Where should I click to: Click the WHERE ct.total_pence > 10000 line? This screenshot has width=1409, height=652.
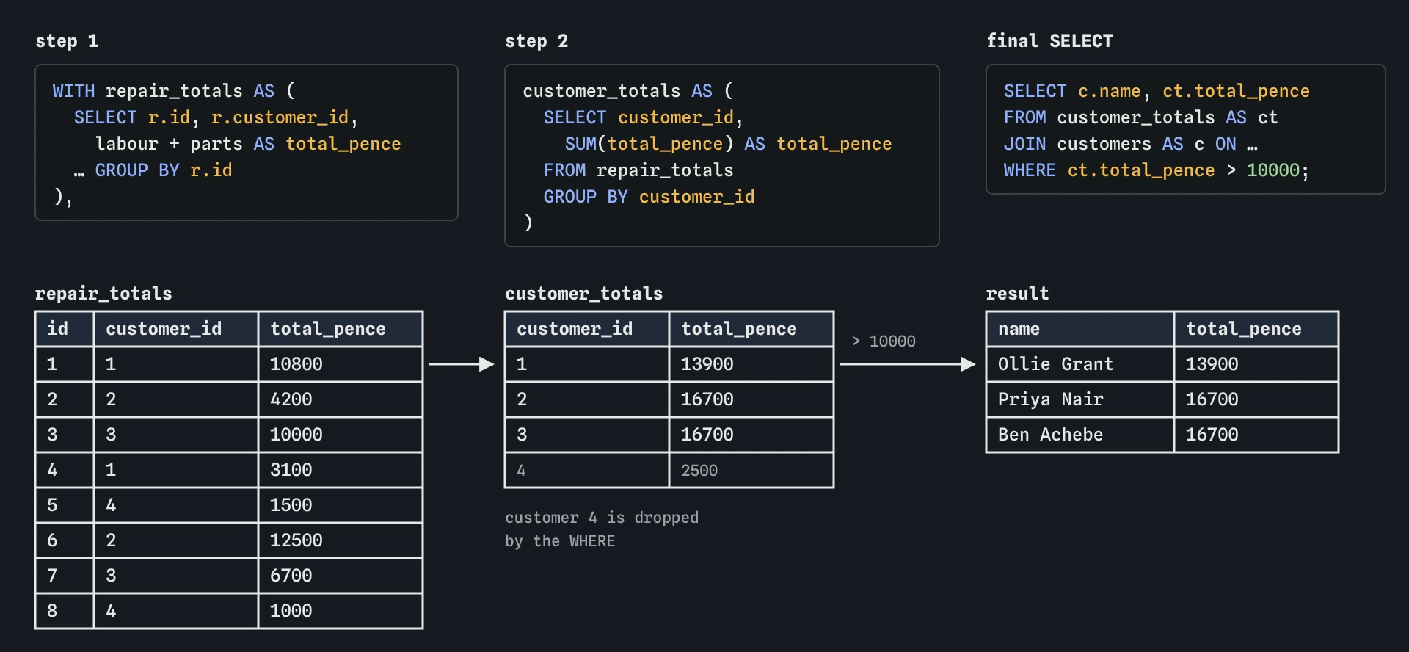(1157, 170)
